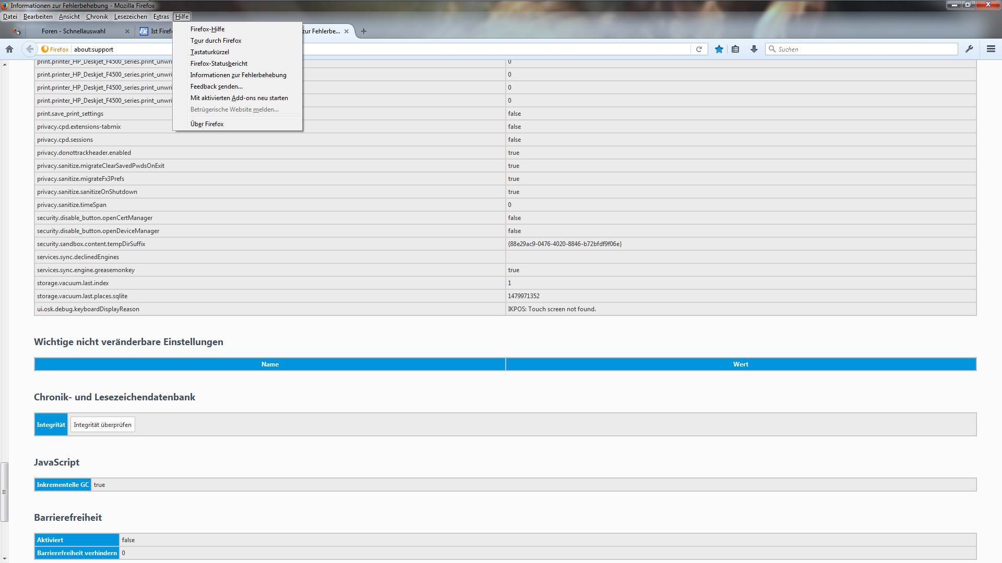The width and height of the screenshot is (1002, 563).
Task: Close the Foren - Schnellauswahl tab
Action: click(x=127, y=31)
